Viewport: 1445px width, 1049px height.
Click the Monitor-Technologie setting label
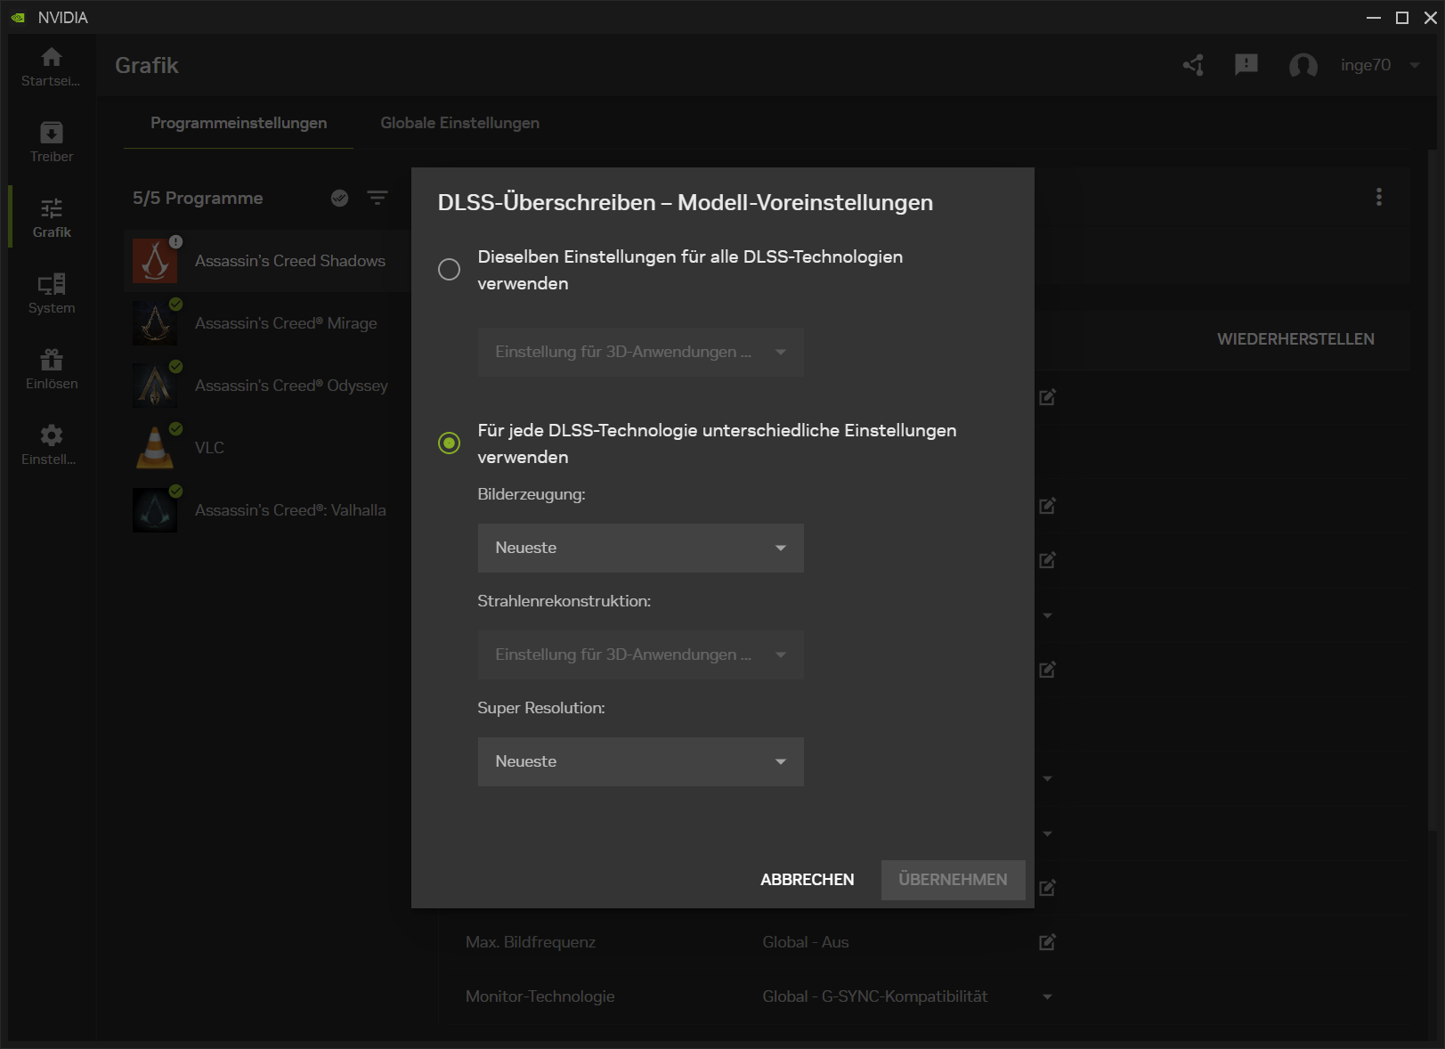click(540, 996)
